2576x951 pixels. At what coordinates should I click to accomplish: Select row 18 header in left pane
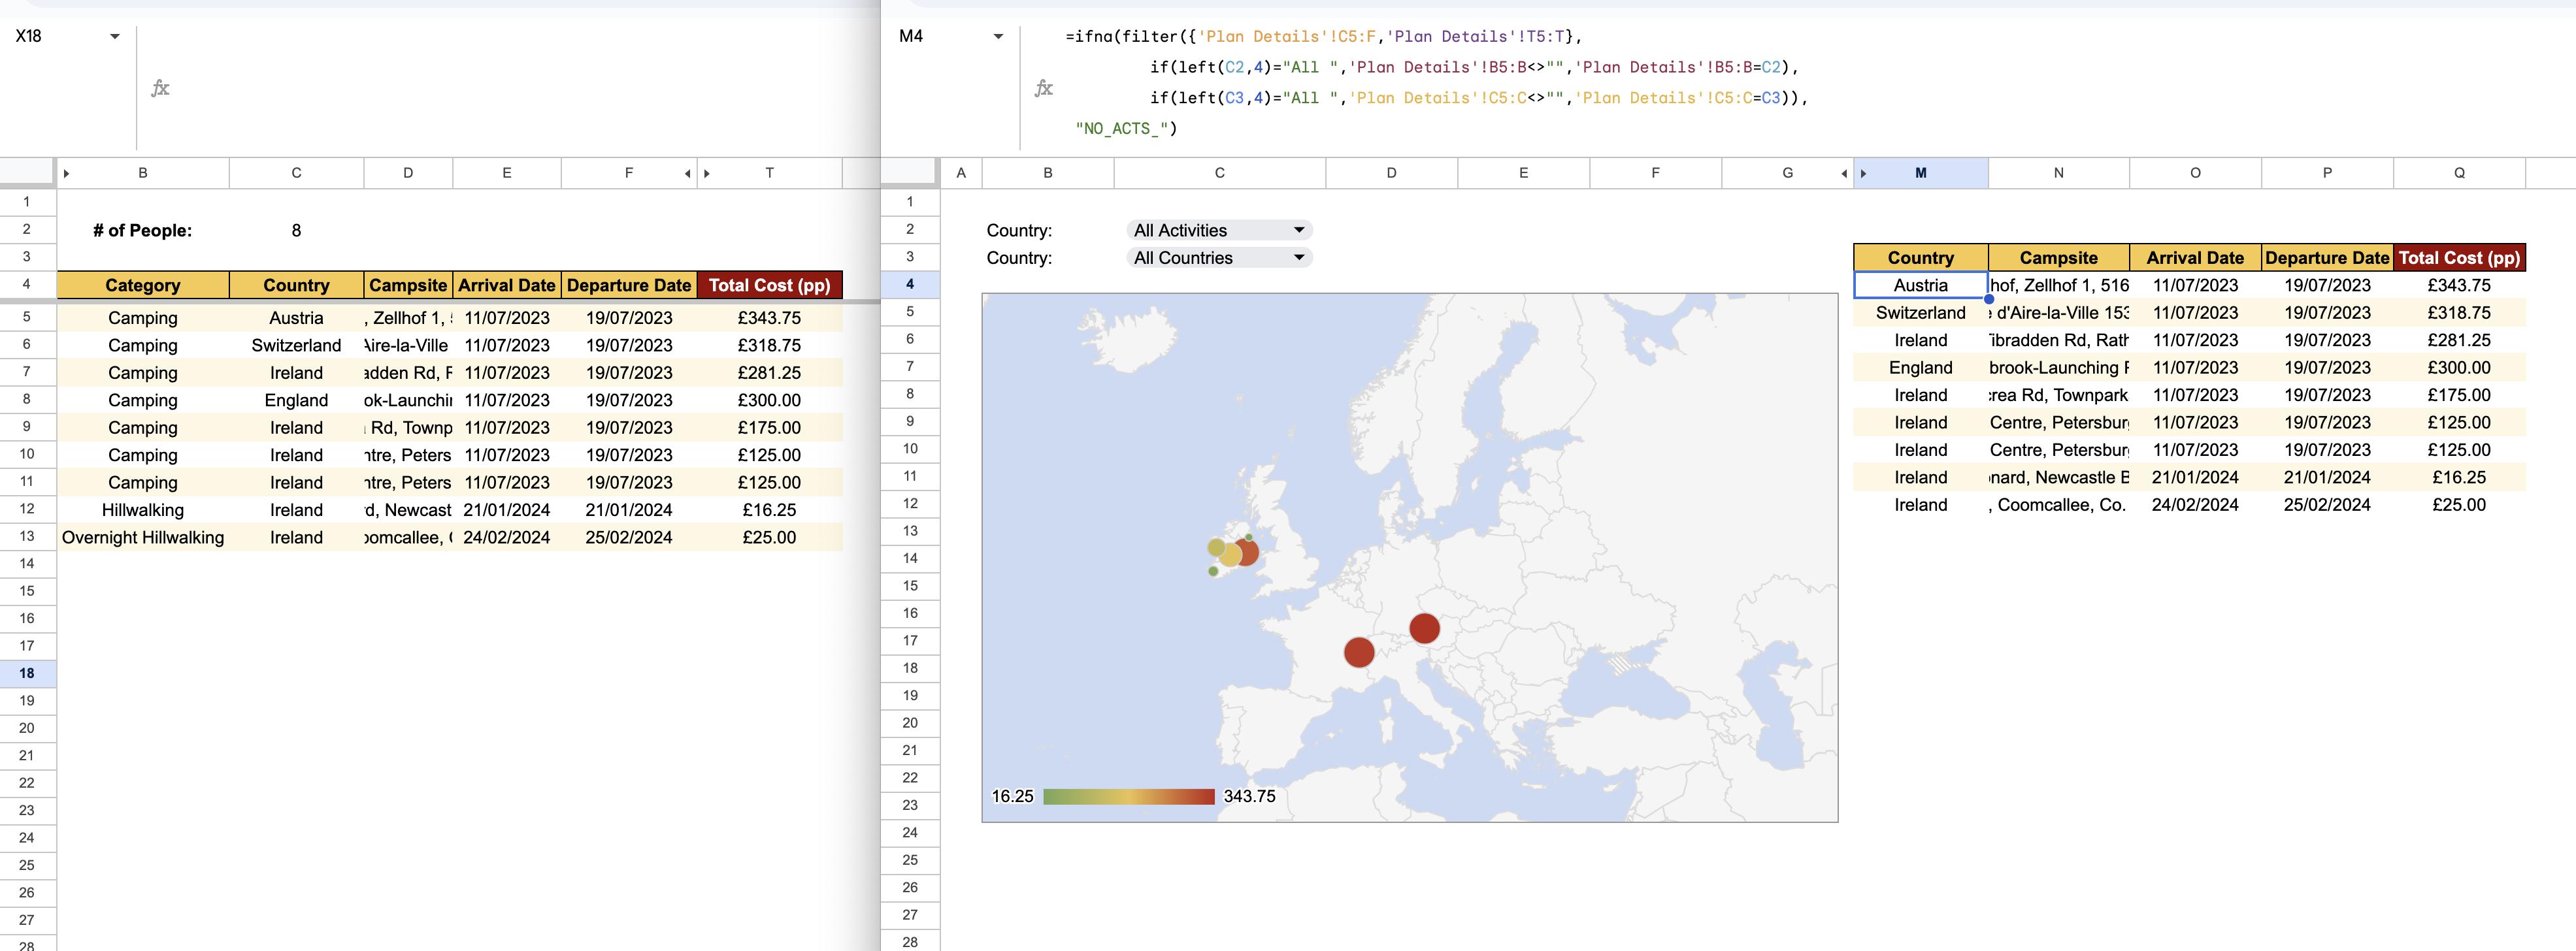(x=27, y=673)
